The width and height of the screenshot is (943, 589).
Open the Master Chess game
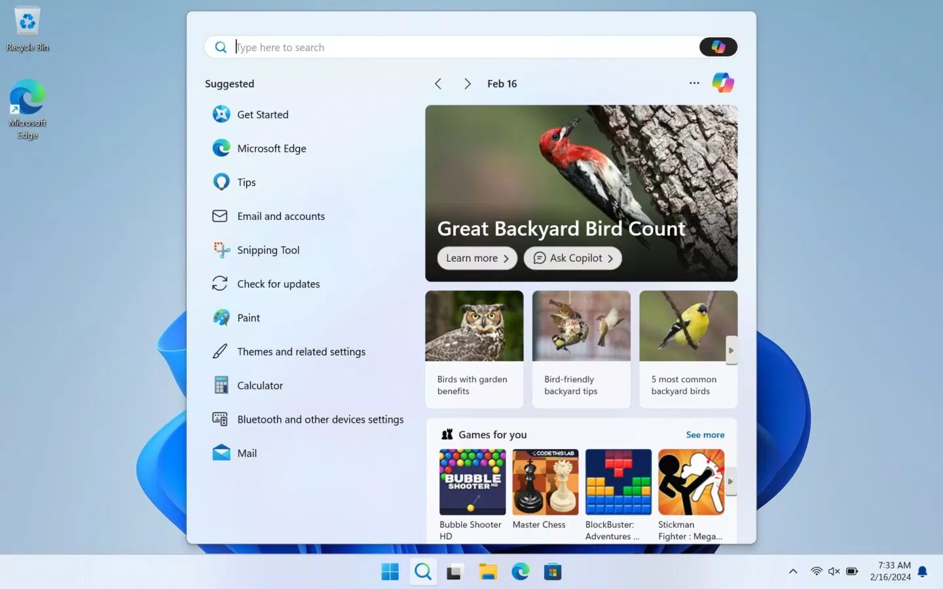[x=545, y=490]
